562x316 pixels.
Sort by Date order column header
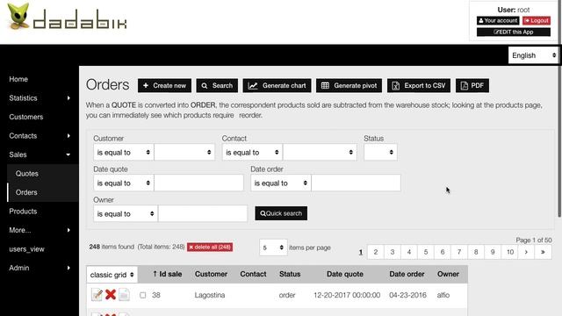pos(407,274)
